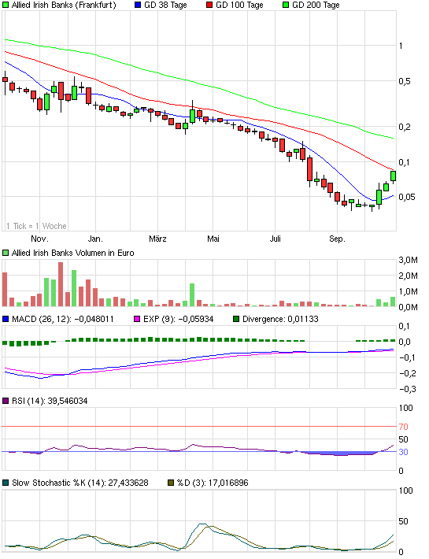429x559 pixels.
Task: Click the Allied Irish Banks Volumen legend swatch
Action: pos(6,253)
